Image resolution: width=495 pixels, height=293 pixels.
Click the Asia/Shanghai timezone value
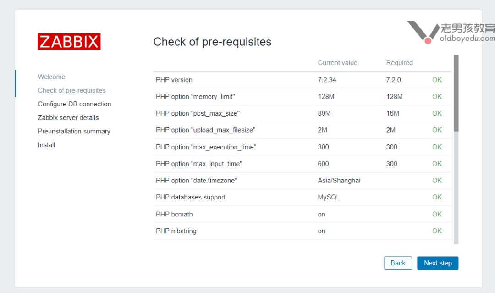coord(339,181)
